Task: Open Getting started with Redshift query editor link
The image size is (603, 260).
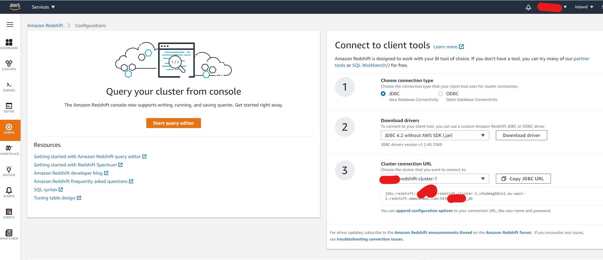Action: 87,156
